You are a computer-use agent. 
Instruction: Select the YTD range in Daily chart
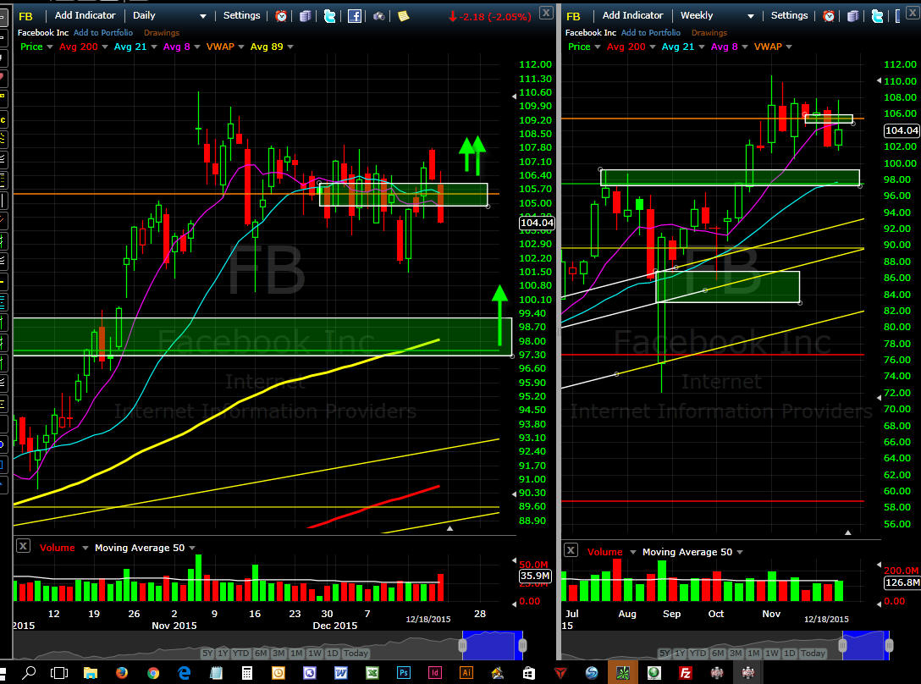240,654
